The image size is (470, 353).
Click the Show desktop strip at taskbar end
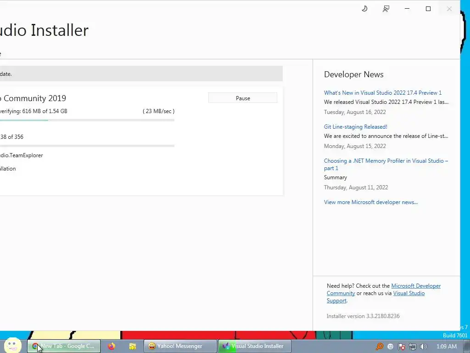467,346
